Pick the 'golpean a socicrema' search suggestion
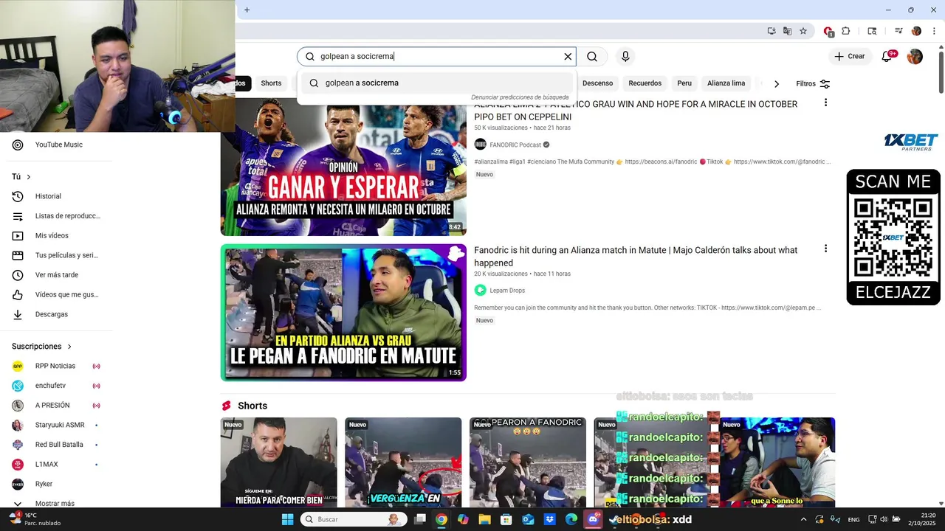 pos(436,83)
